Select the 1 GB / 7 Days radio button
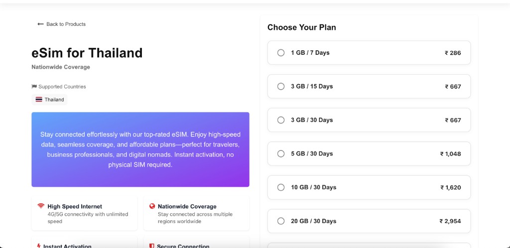The height and width of the screenshot is (248, 510). (x=281, y=53)
